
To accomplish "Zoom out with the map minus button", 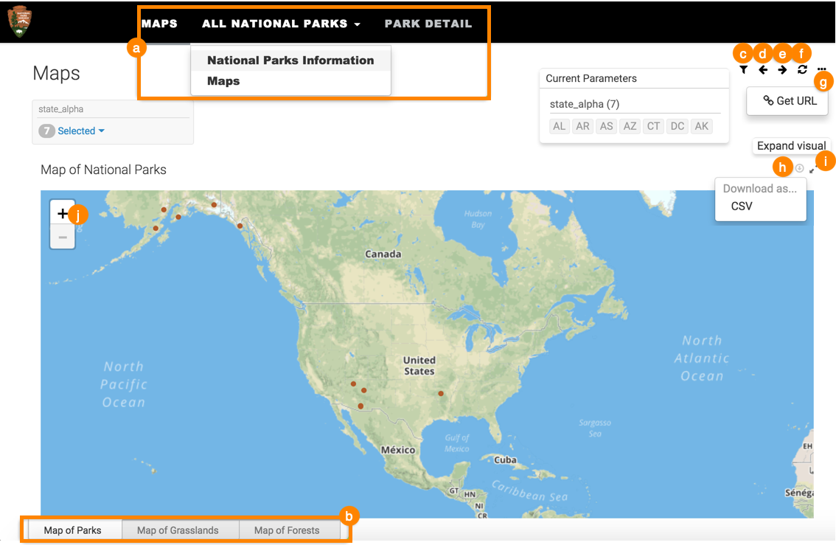I will click(x=62, y=237).
